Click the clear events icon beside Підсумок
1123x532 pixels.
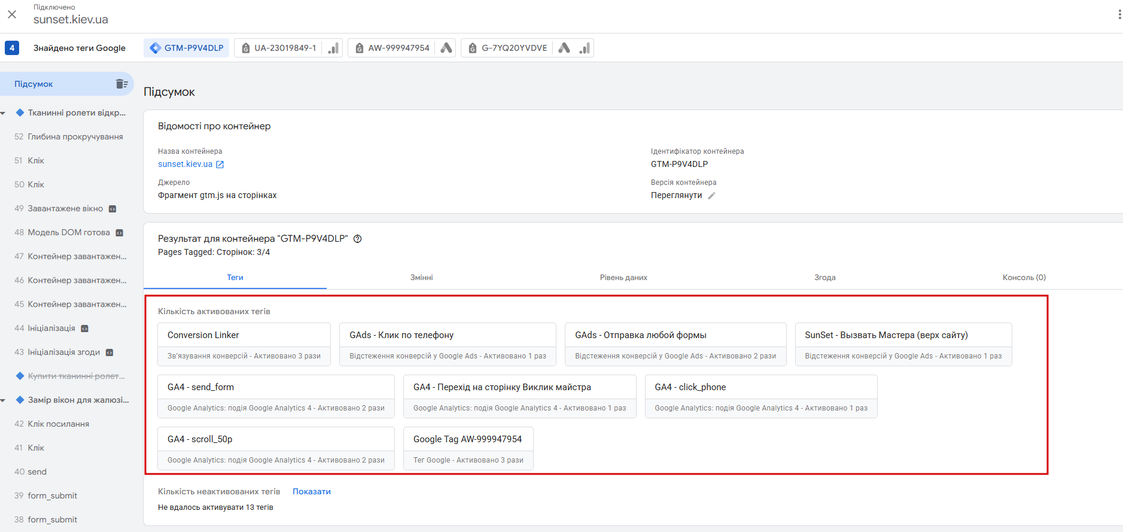click(121, 84)
